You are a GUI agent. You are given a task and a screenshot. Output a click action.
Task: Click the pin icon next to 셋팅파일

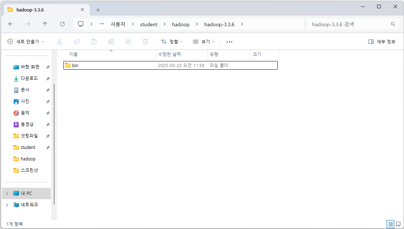point(48,136)
